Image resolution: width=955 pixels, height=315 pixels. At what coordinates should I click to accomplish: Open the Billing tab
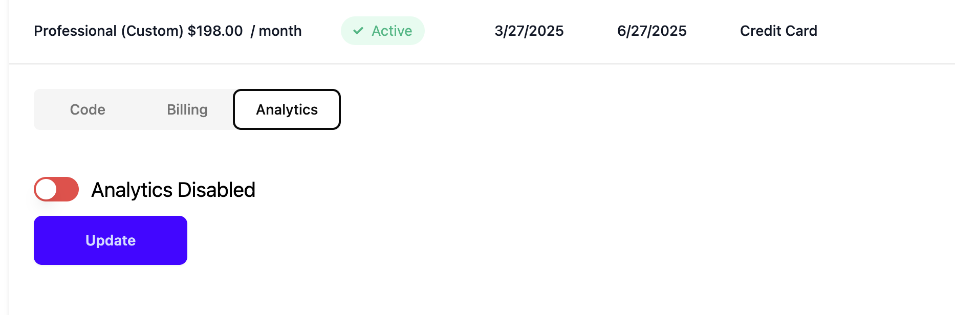187,109
